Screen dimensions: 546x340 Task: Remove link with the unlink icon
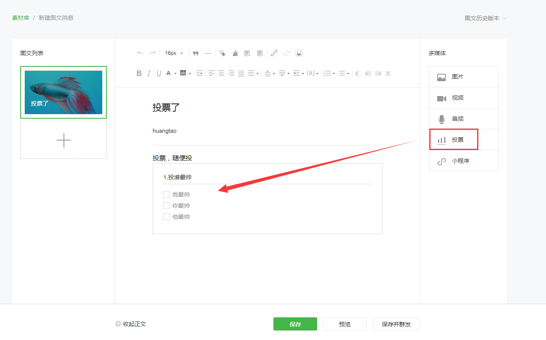(x=287, y=53)
